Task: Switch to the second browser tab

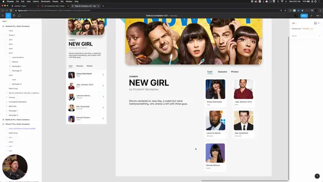Action: point(55,6)
